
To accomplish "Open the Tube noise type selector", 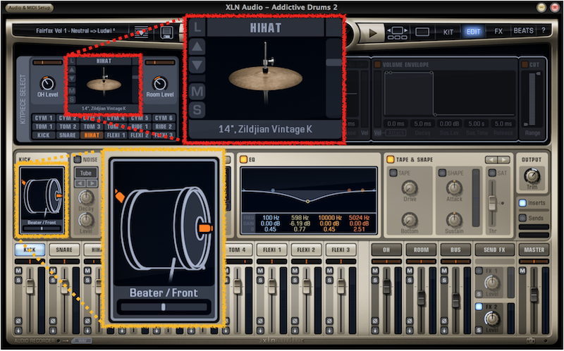I will tap(85, 173).
